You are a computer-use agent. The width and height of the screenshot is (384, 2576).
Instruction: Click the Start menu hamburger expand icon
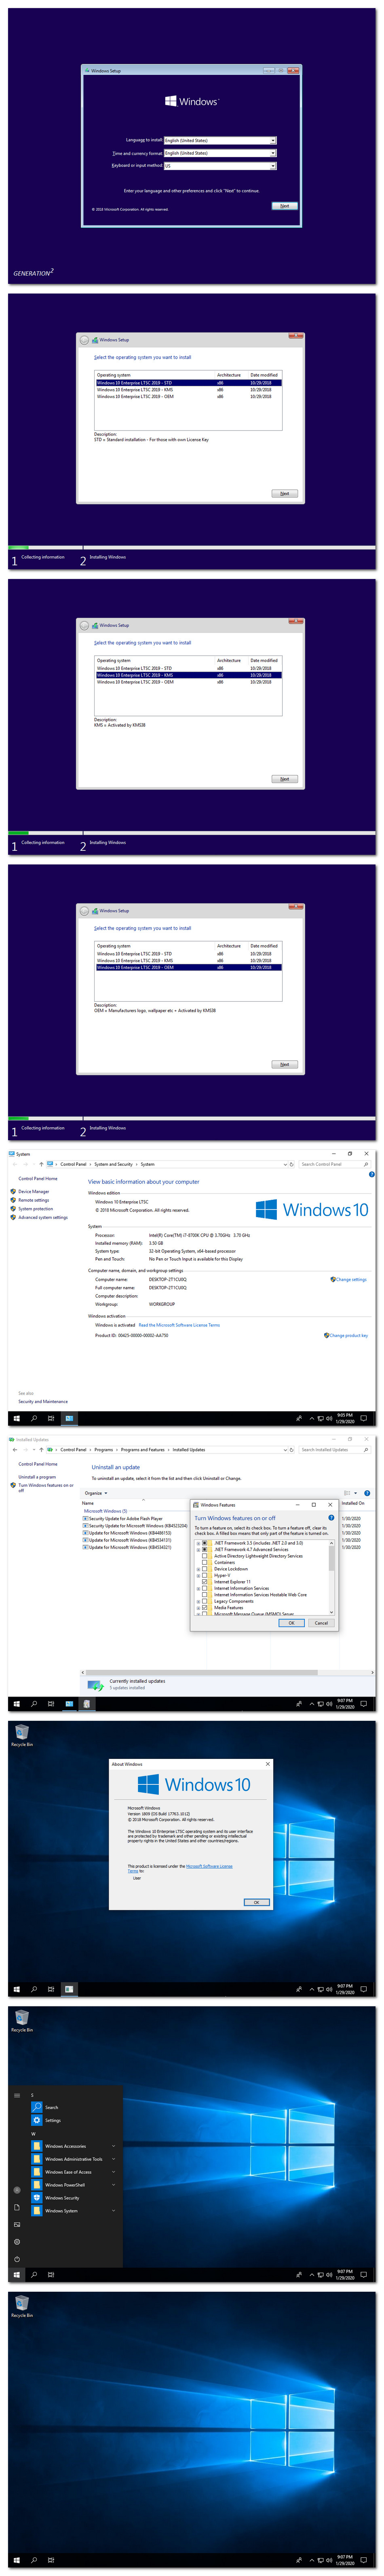tap(17, 2094)
